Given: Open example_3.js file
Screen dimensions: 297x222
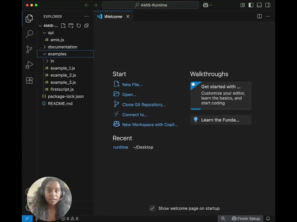Looking at the screenshot, I should point(65,82).
